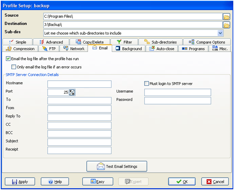Open the Background tab
Viewport: 234px width, 190px height.
tap(129, 49)
